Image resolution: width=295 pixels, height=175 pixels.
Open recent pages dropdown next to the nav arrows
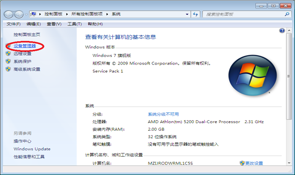point(26,14)
